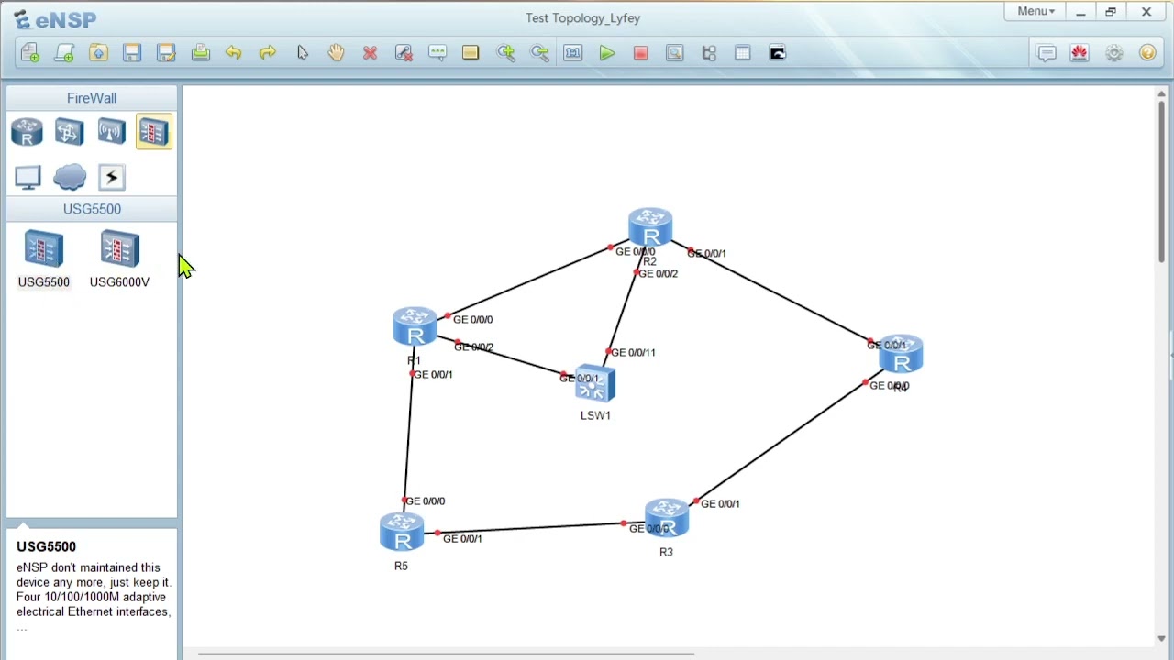Select router R5 in topology
The height and width of the screenshot is (660, 1174).
point(402,532)
